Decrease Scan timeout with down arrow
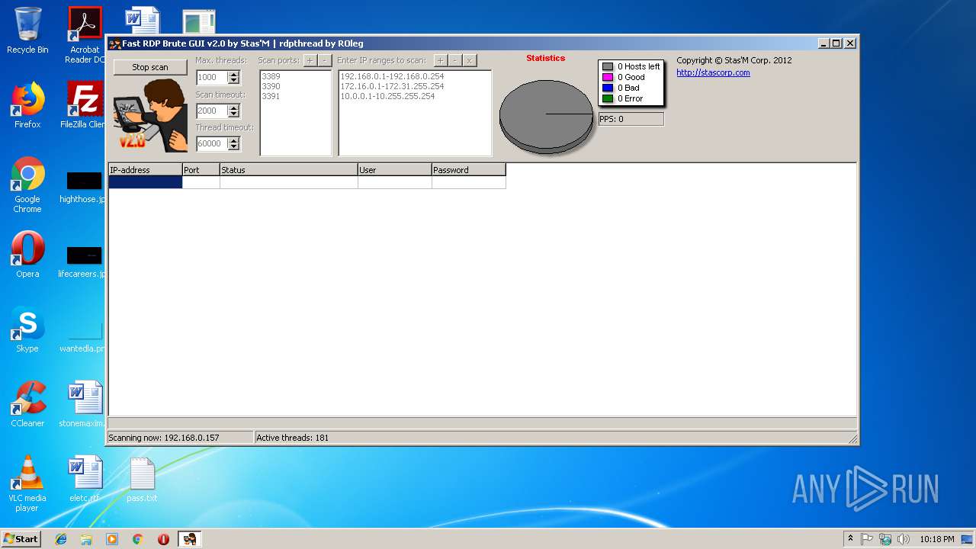This screenshot has width=976, height=549. pyautogui.click(x=234, y=114)
